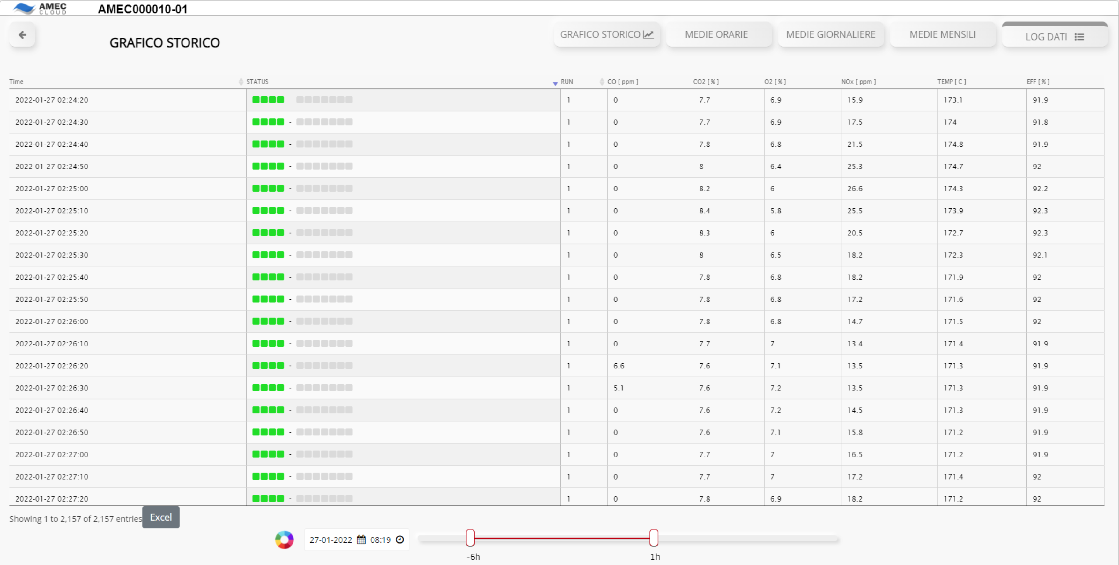
Task: Click the NOx [ ppm ] column header
Action: click(858, 82)
